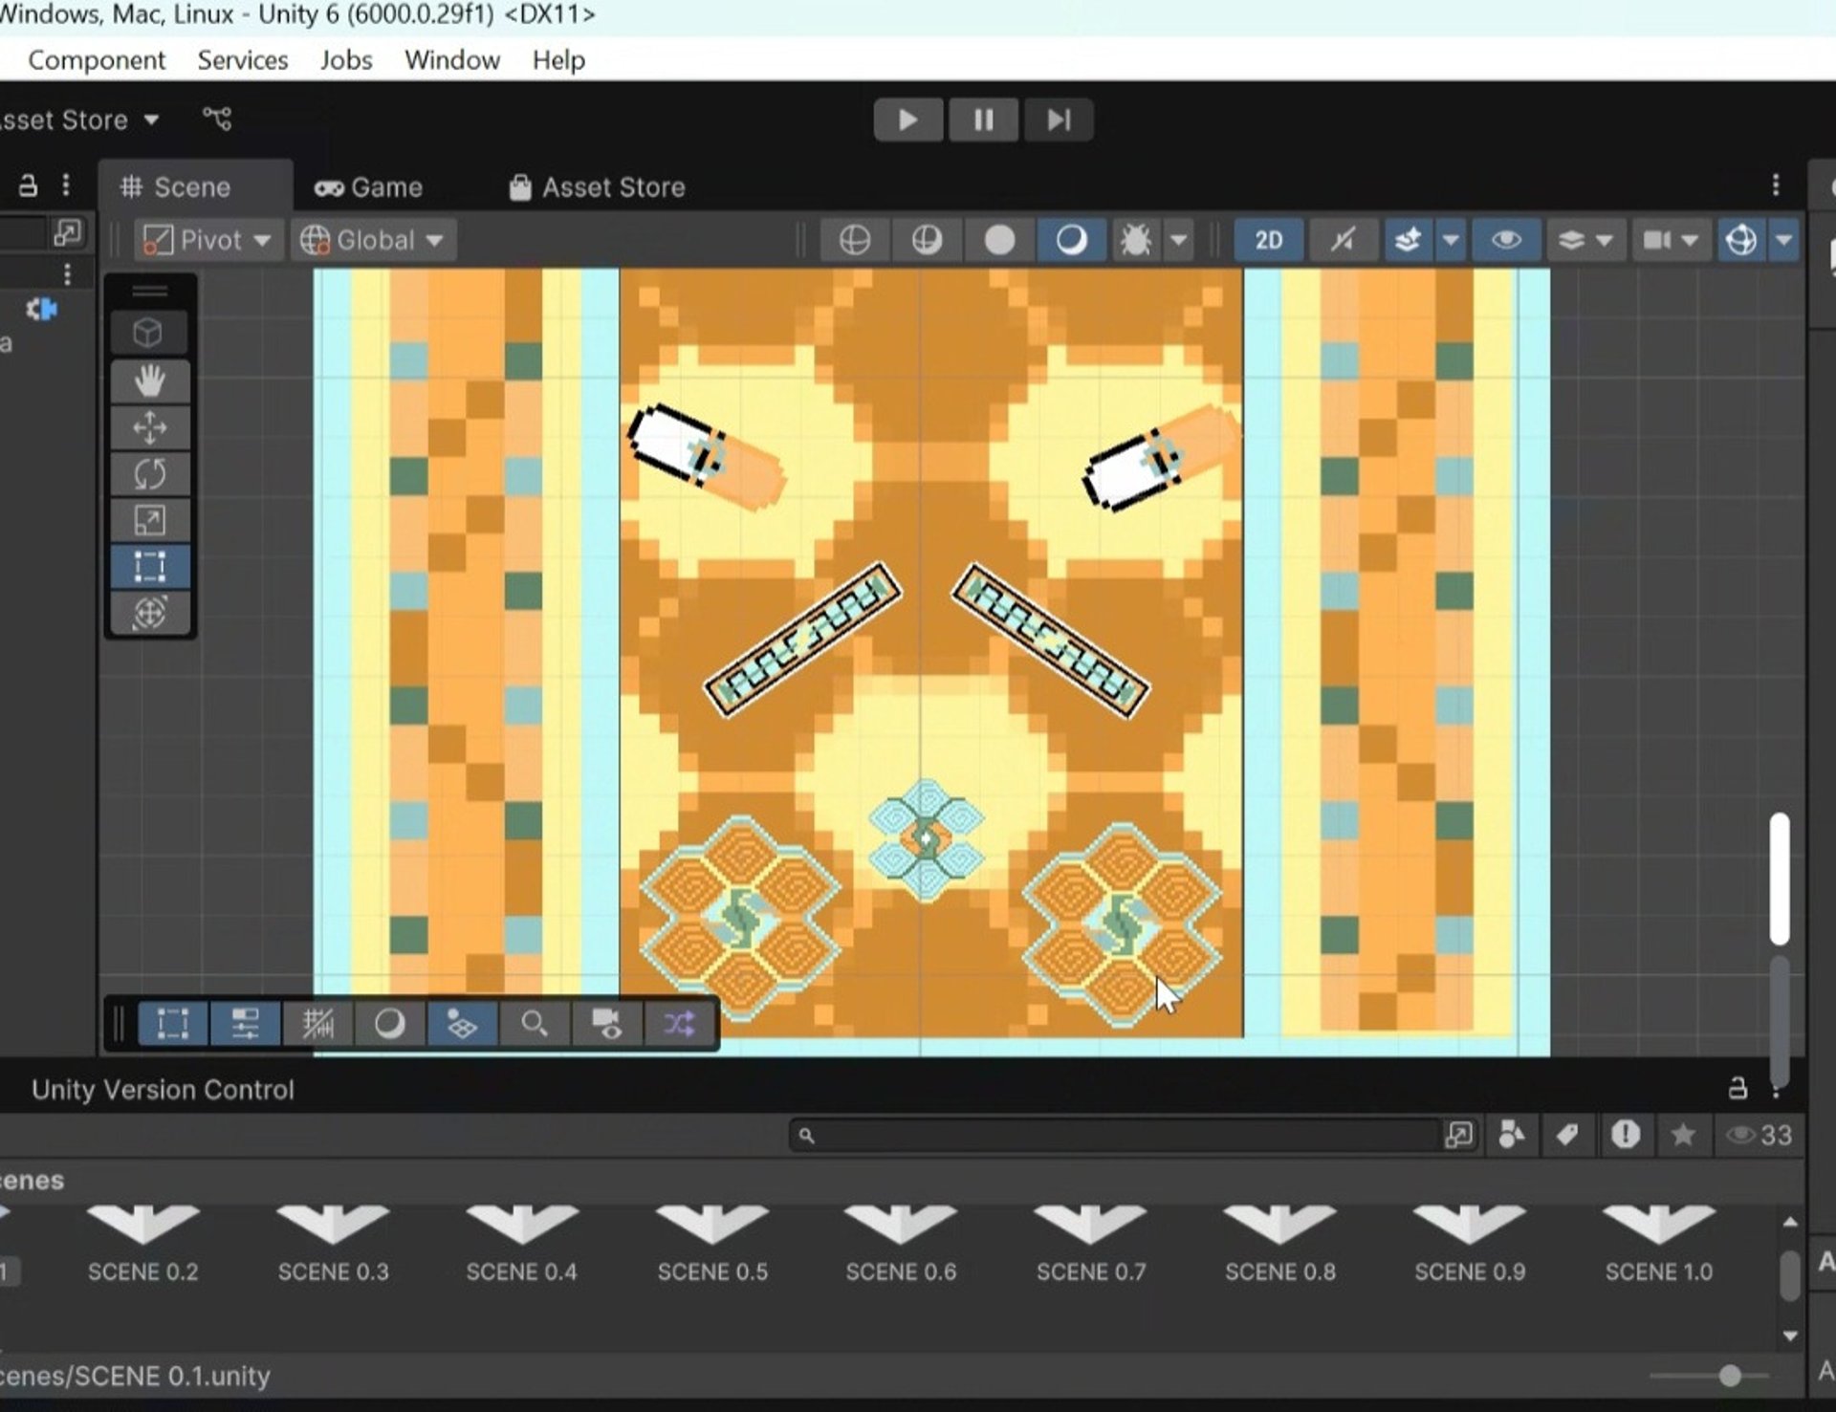Viewport: 1836px width, 1412px height.
Task: Select the Transform tool
Action: click(149, 612)
